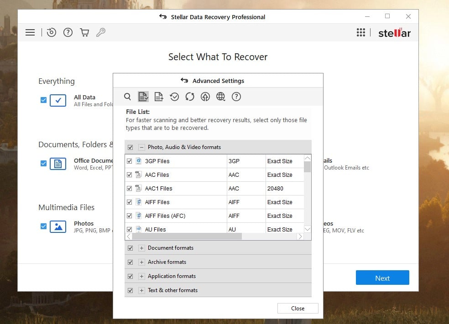Image resolution: width=449 pixels, height=324 pixels.
Task: Expand the Archive formats group
Action: click(141, 262)
